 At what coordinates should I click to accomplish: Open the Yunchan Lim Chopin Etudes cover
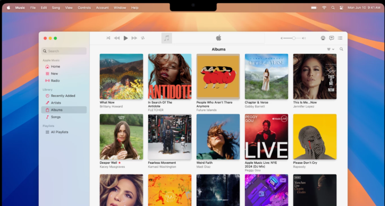pos(315,190)
